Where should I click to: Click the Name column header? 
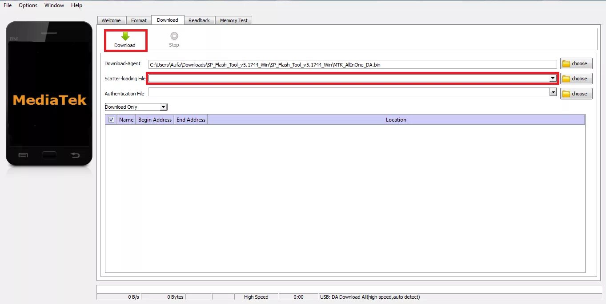pyautogui.click(x=126, y=119)
